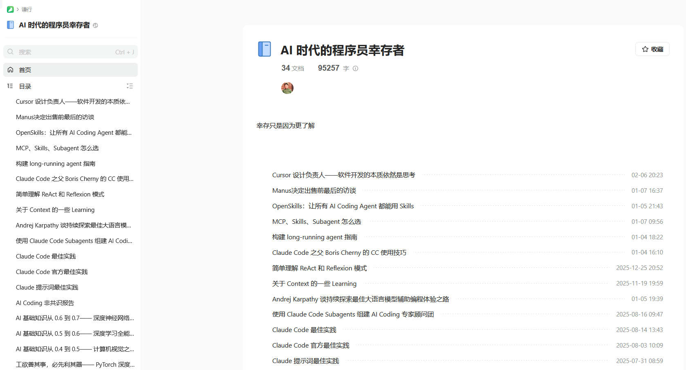
Task: Open sidebar doc Cursor 设计负责人
Action: click(x=73, y=102)
